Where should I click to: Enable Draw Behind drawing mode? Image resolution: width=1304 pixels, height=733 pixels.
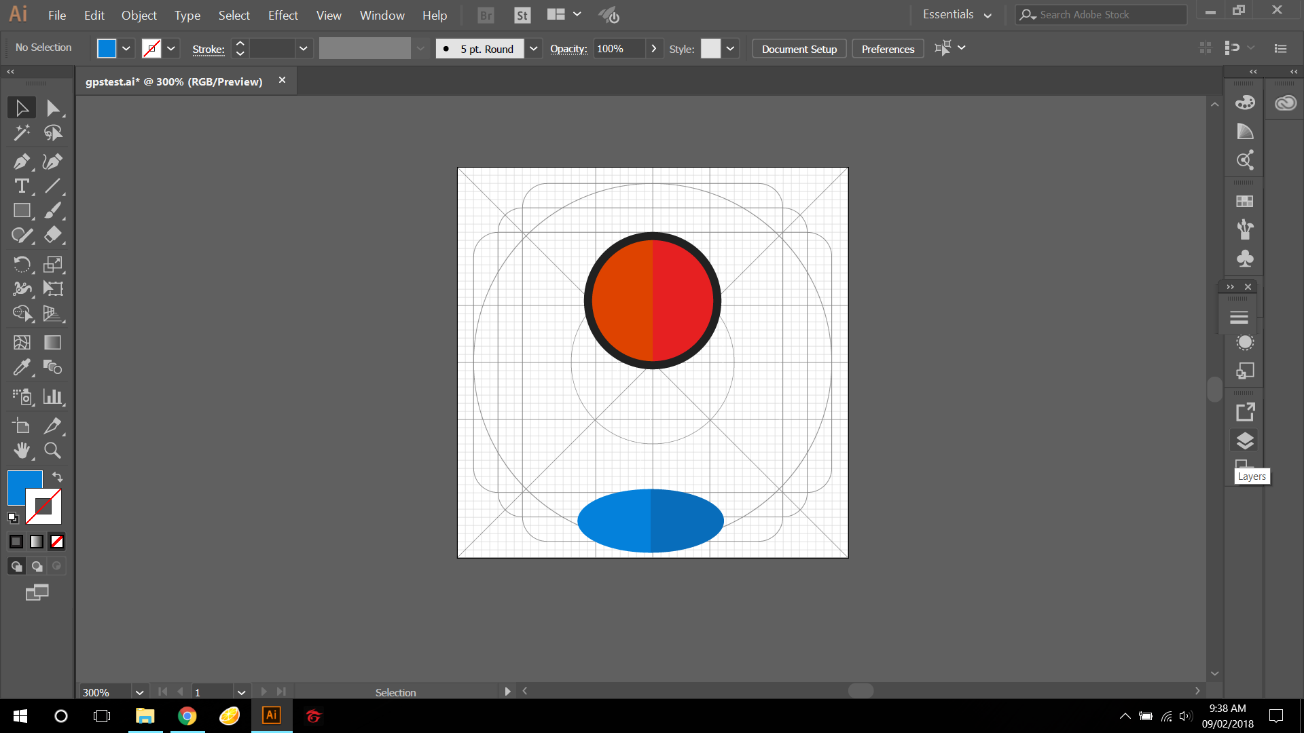(36, 565)
